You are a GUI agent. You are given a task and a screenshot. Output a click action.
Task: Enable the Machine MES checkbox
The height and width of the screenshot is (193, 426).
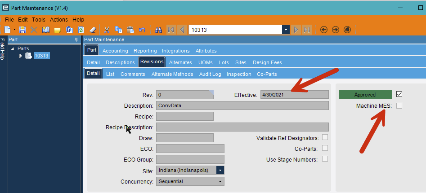(x=399, y=106)
